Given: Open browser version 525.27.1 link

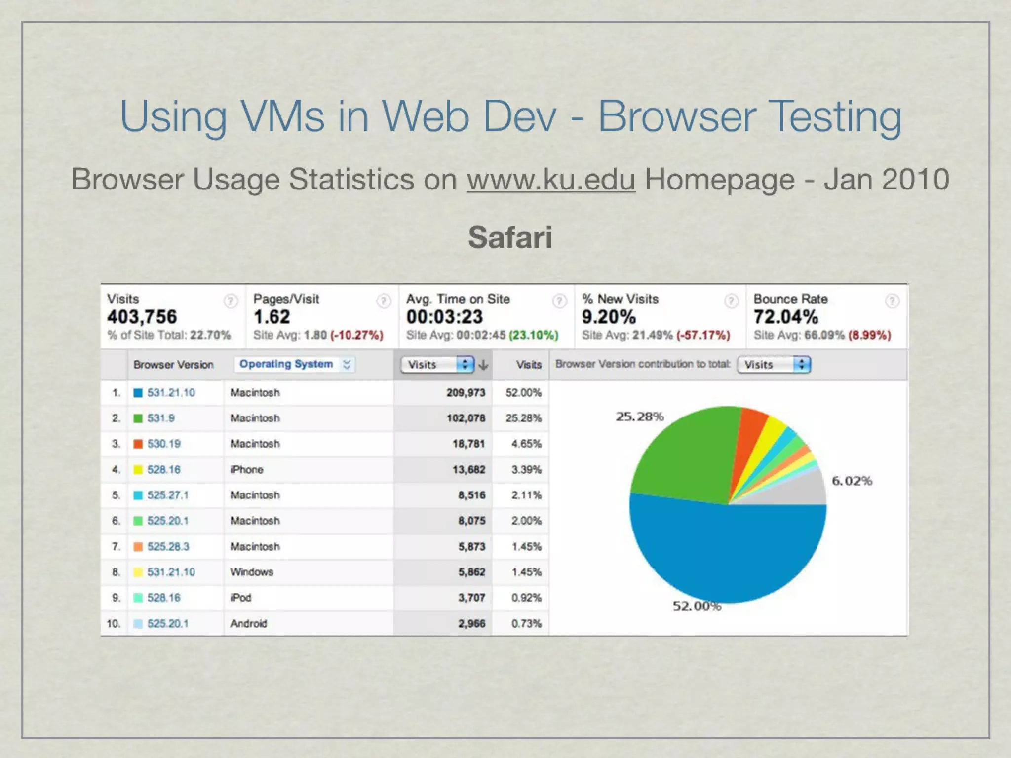Looking at the screenshot, I should (x=168, y=495).
